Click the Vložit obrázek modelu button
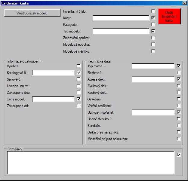The image size is (188, 181). tap(32, 13)
